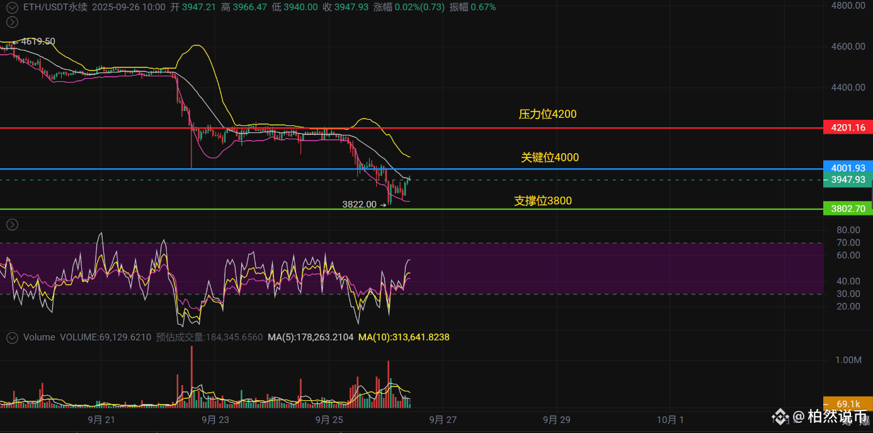This screenshot has height=433, width=873.
Task: Click the current price 3947.93 label
Action: tap(848, 180)
